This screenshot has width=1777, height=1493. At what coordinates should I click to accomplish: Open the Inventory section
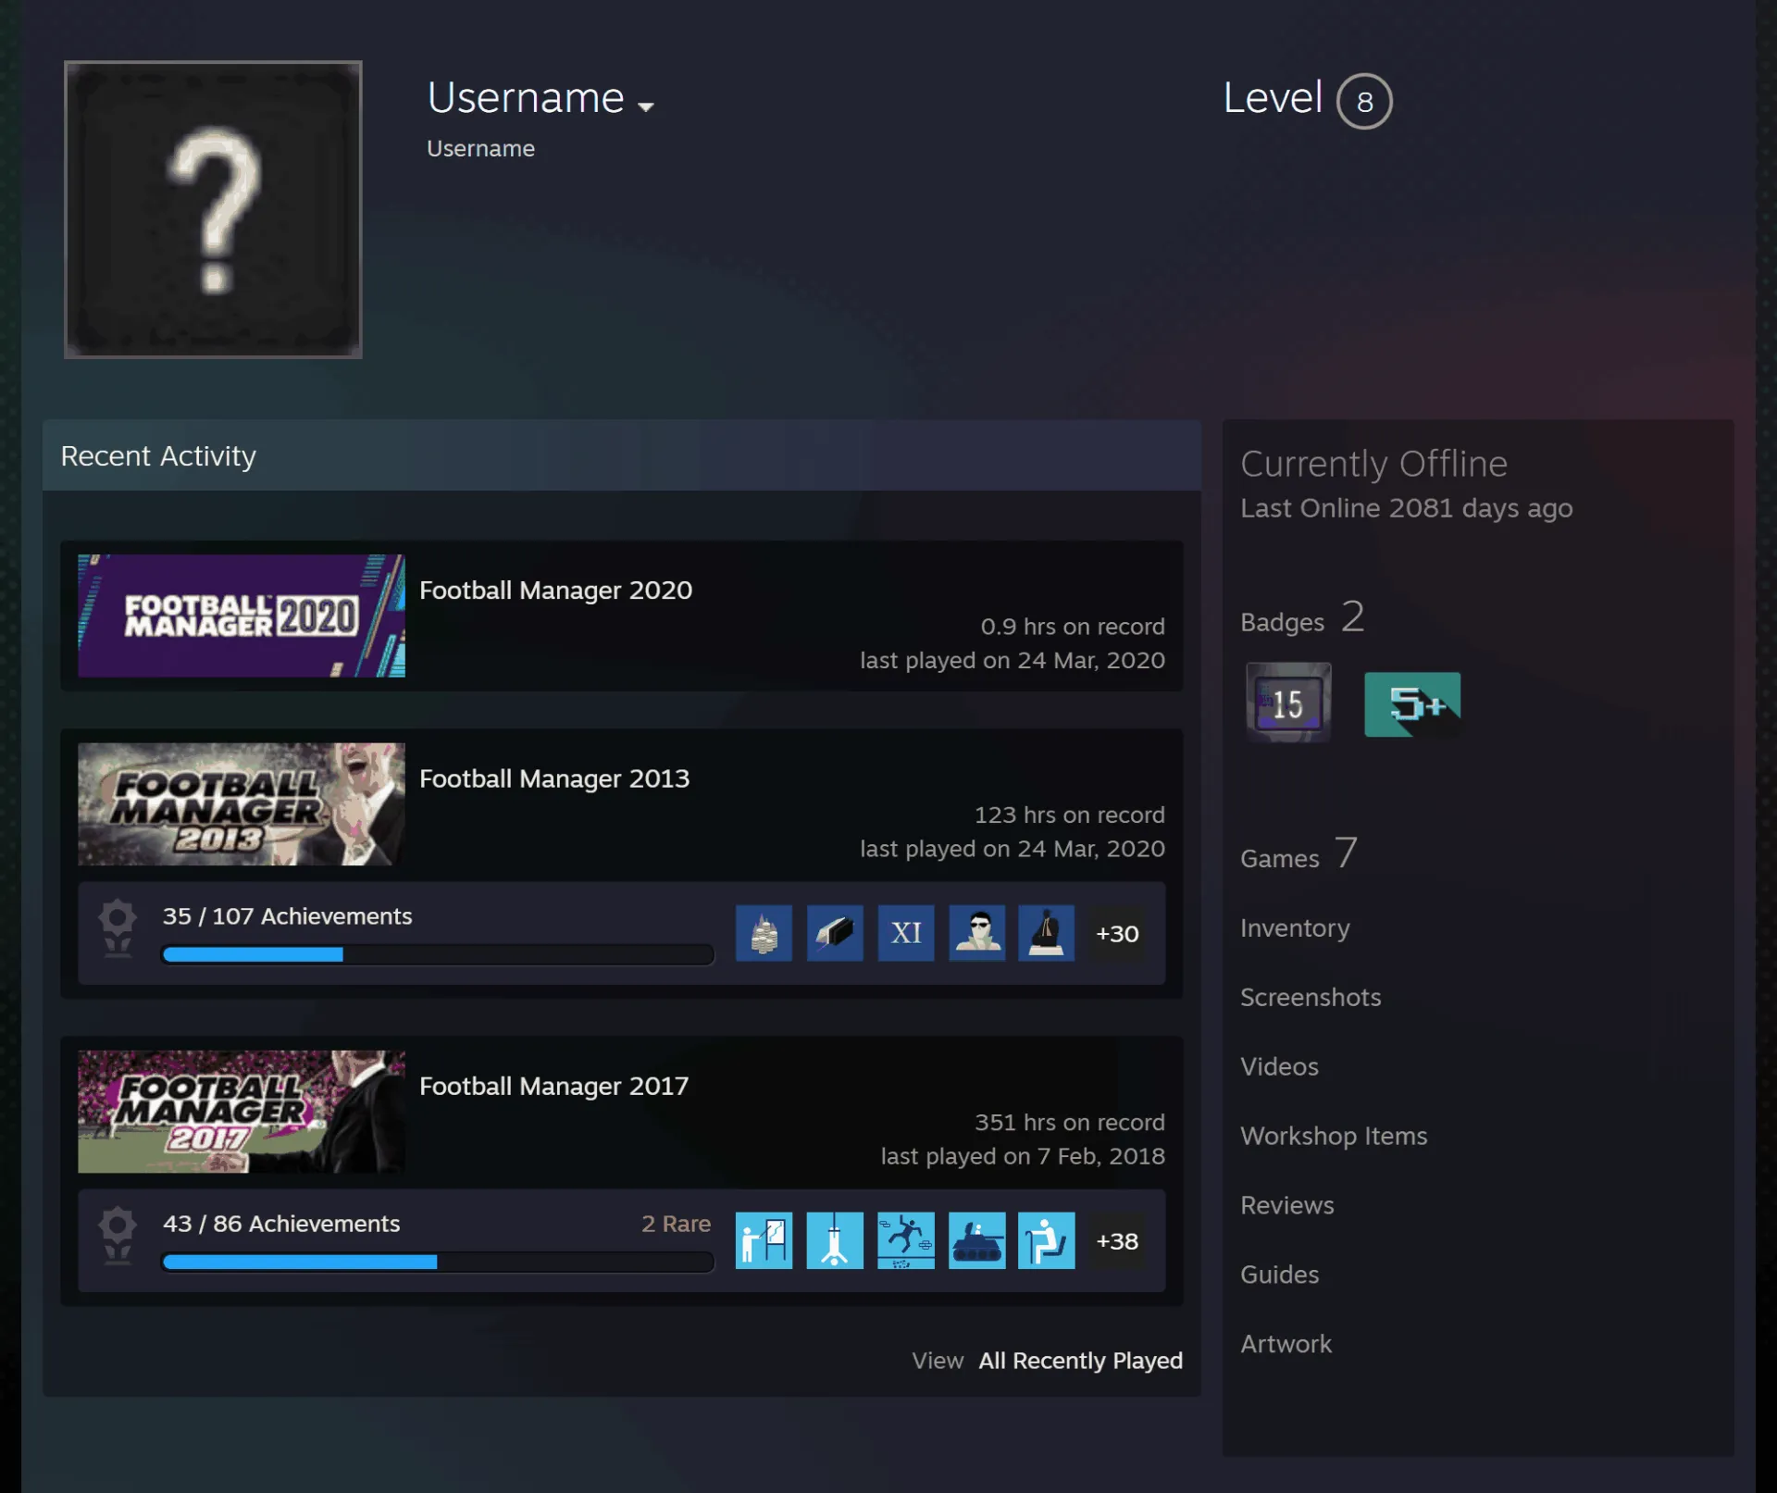click(1295, 927)
